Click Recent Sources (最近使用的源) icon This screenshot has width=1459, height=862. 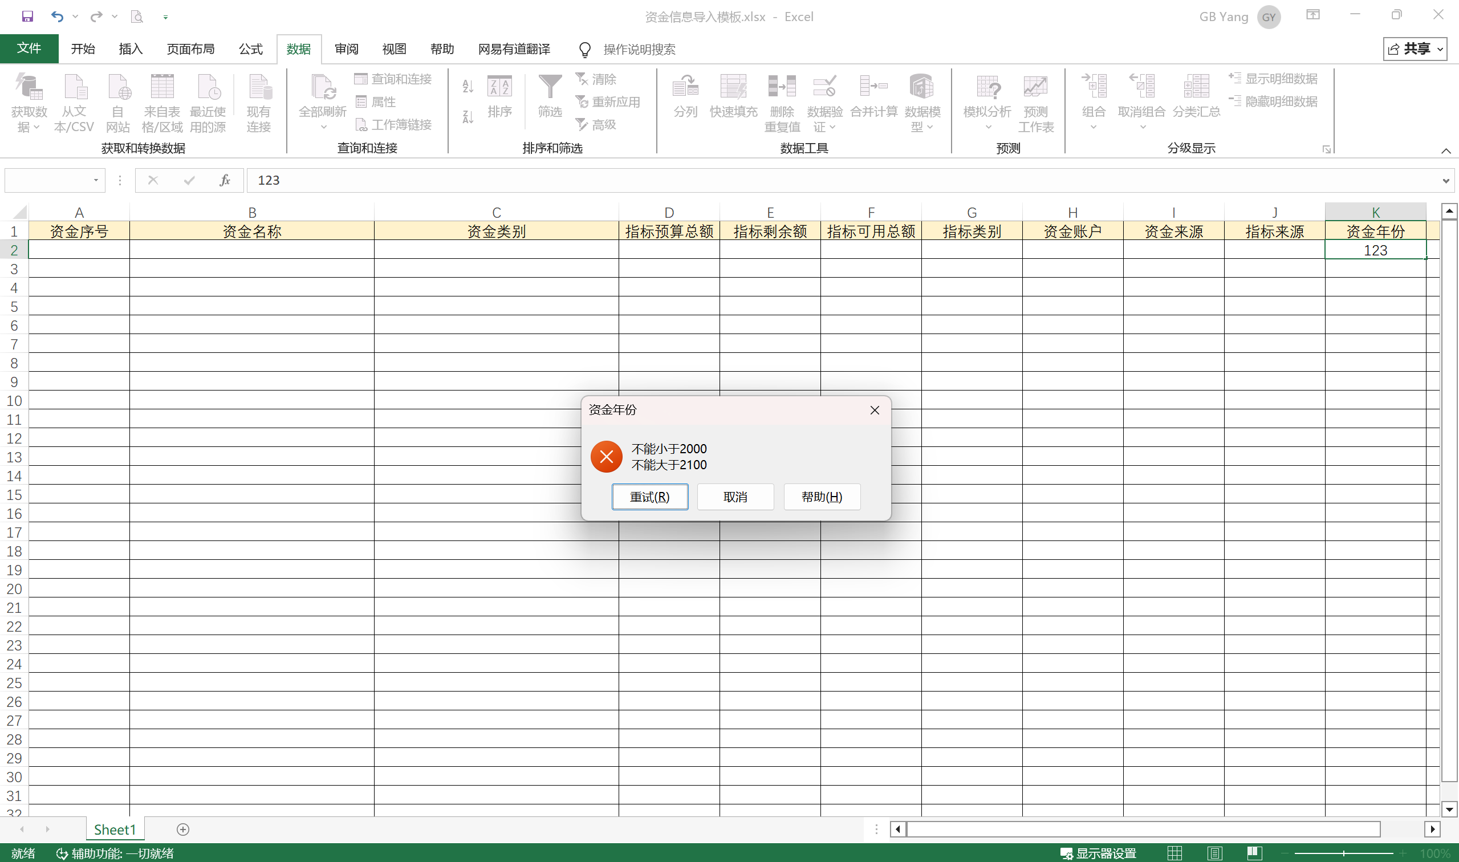[208, 103]
